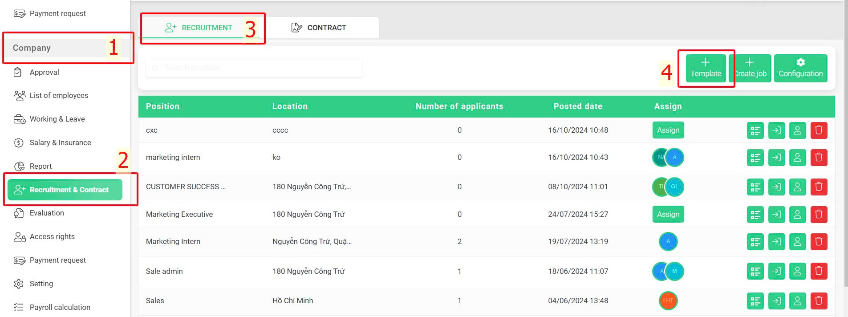
Task: Click the person icon for CUSTOMER SUCCESS row
Action: pos(798,187)
